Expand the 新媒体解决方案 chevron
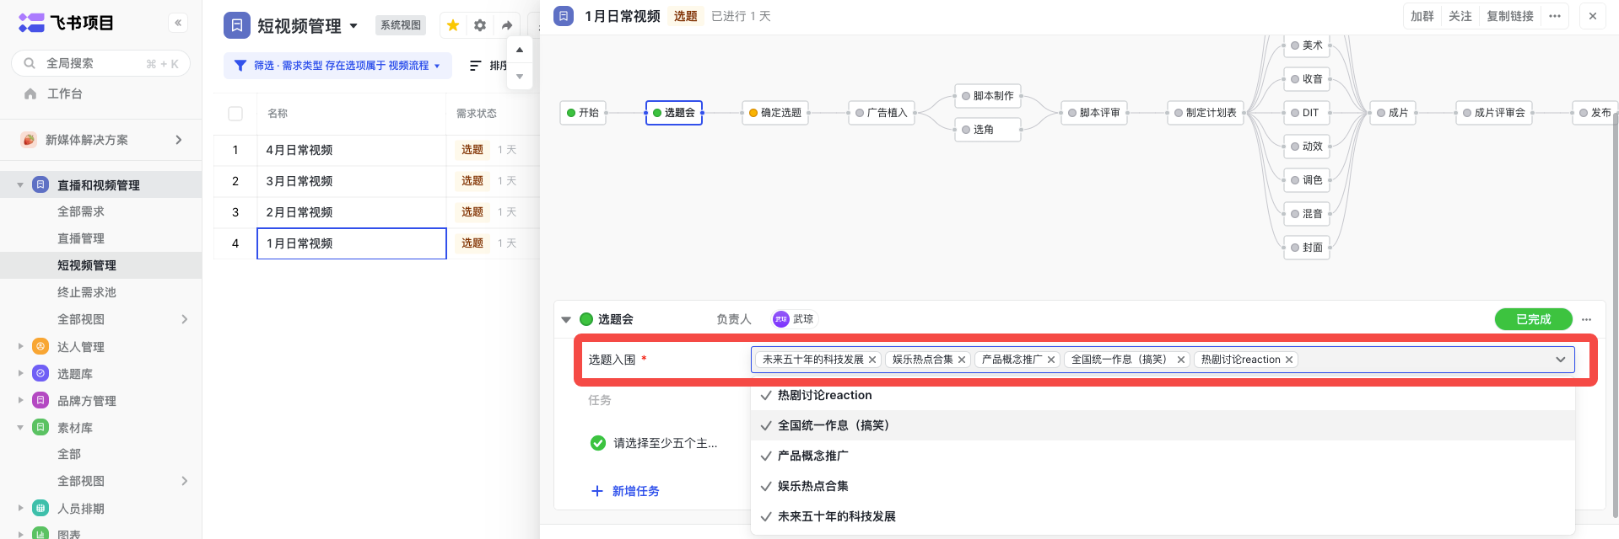 point(179,140)
